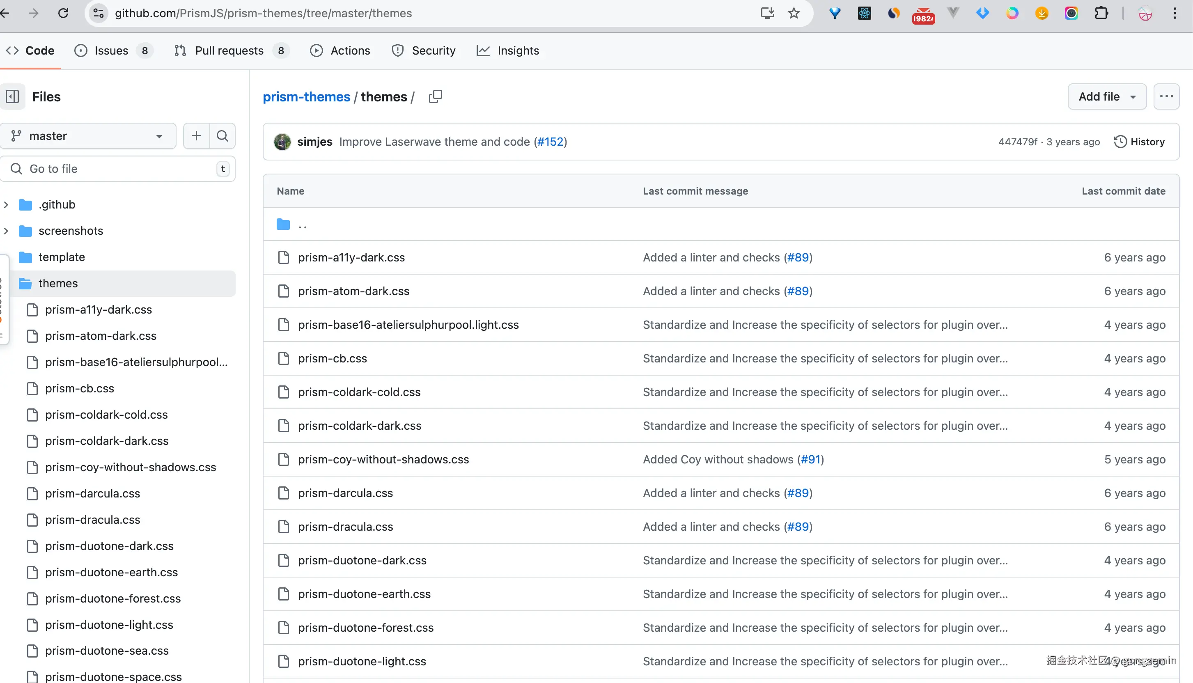Image resolution: width=1193 pixels, height=683 pixels.
Task: Expand the .github folder
Action: click(x=6, y=204)
